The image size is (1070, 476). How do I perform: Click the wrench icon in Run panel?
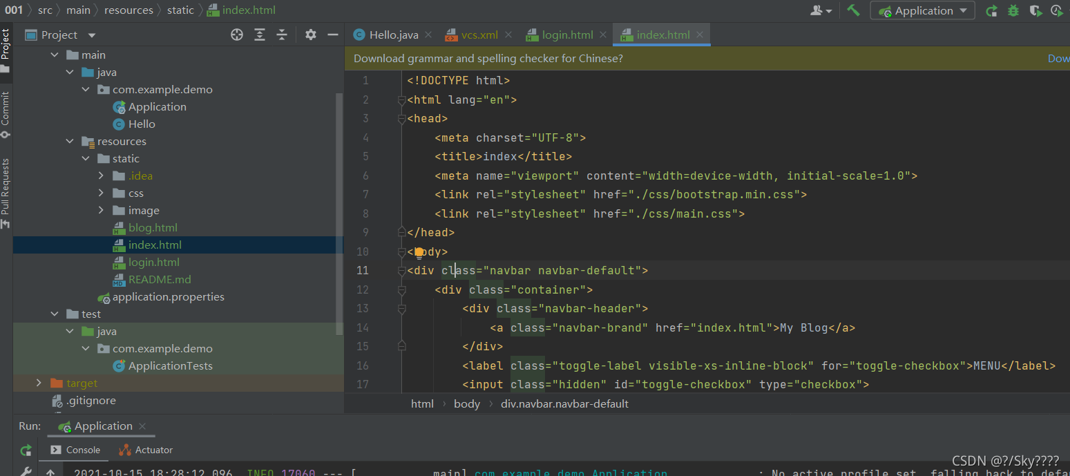(x=26, y=472)
